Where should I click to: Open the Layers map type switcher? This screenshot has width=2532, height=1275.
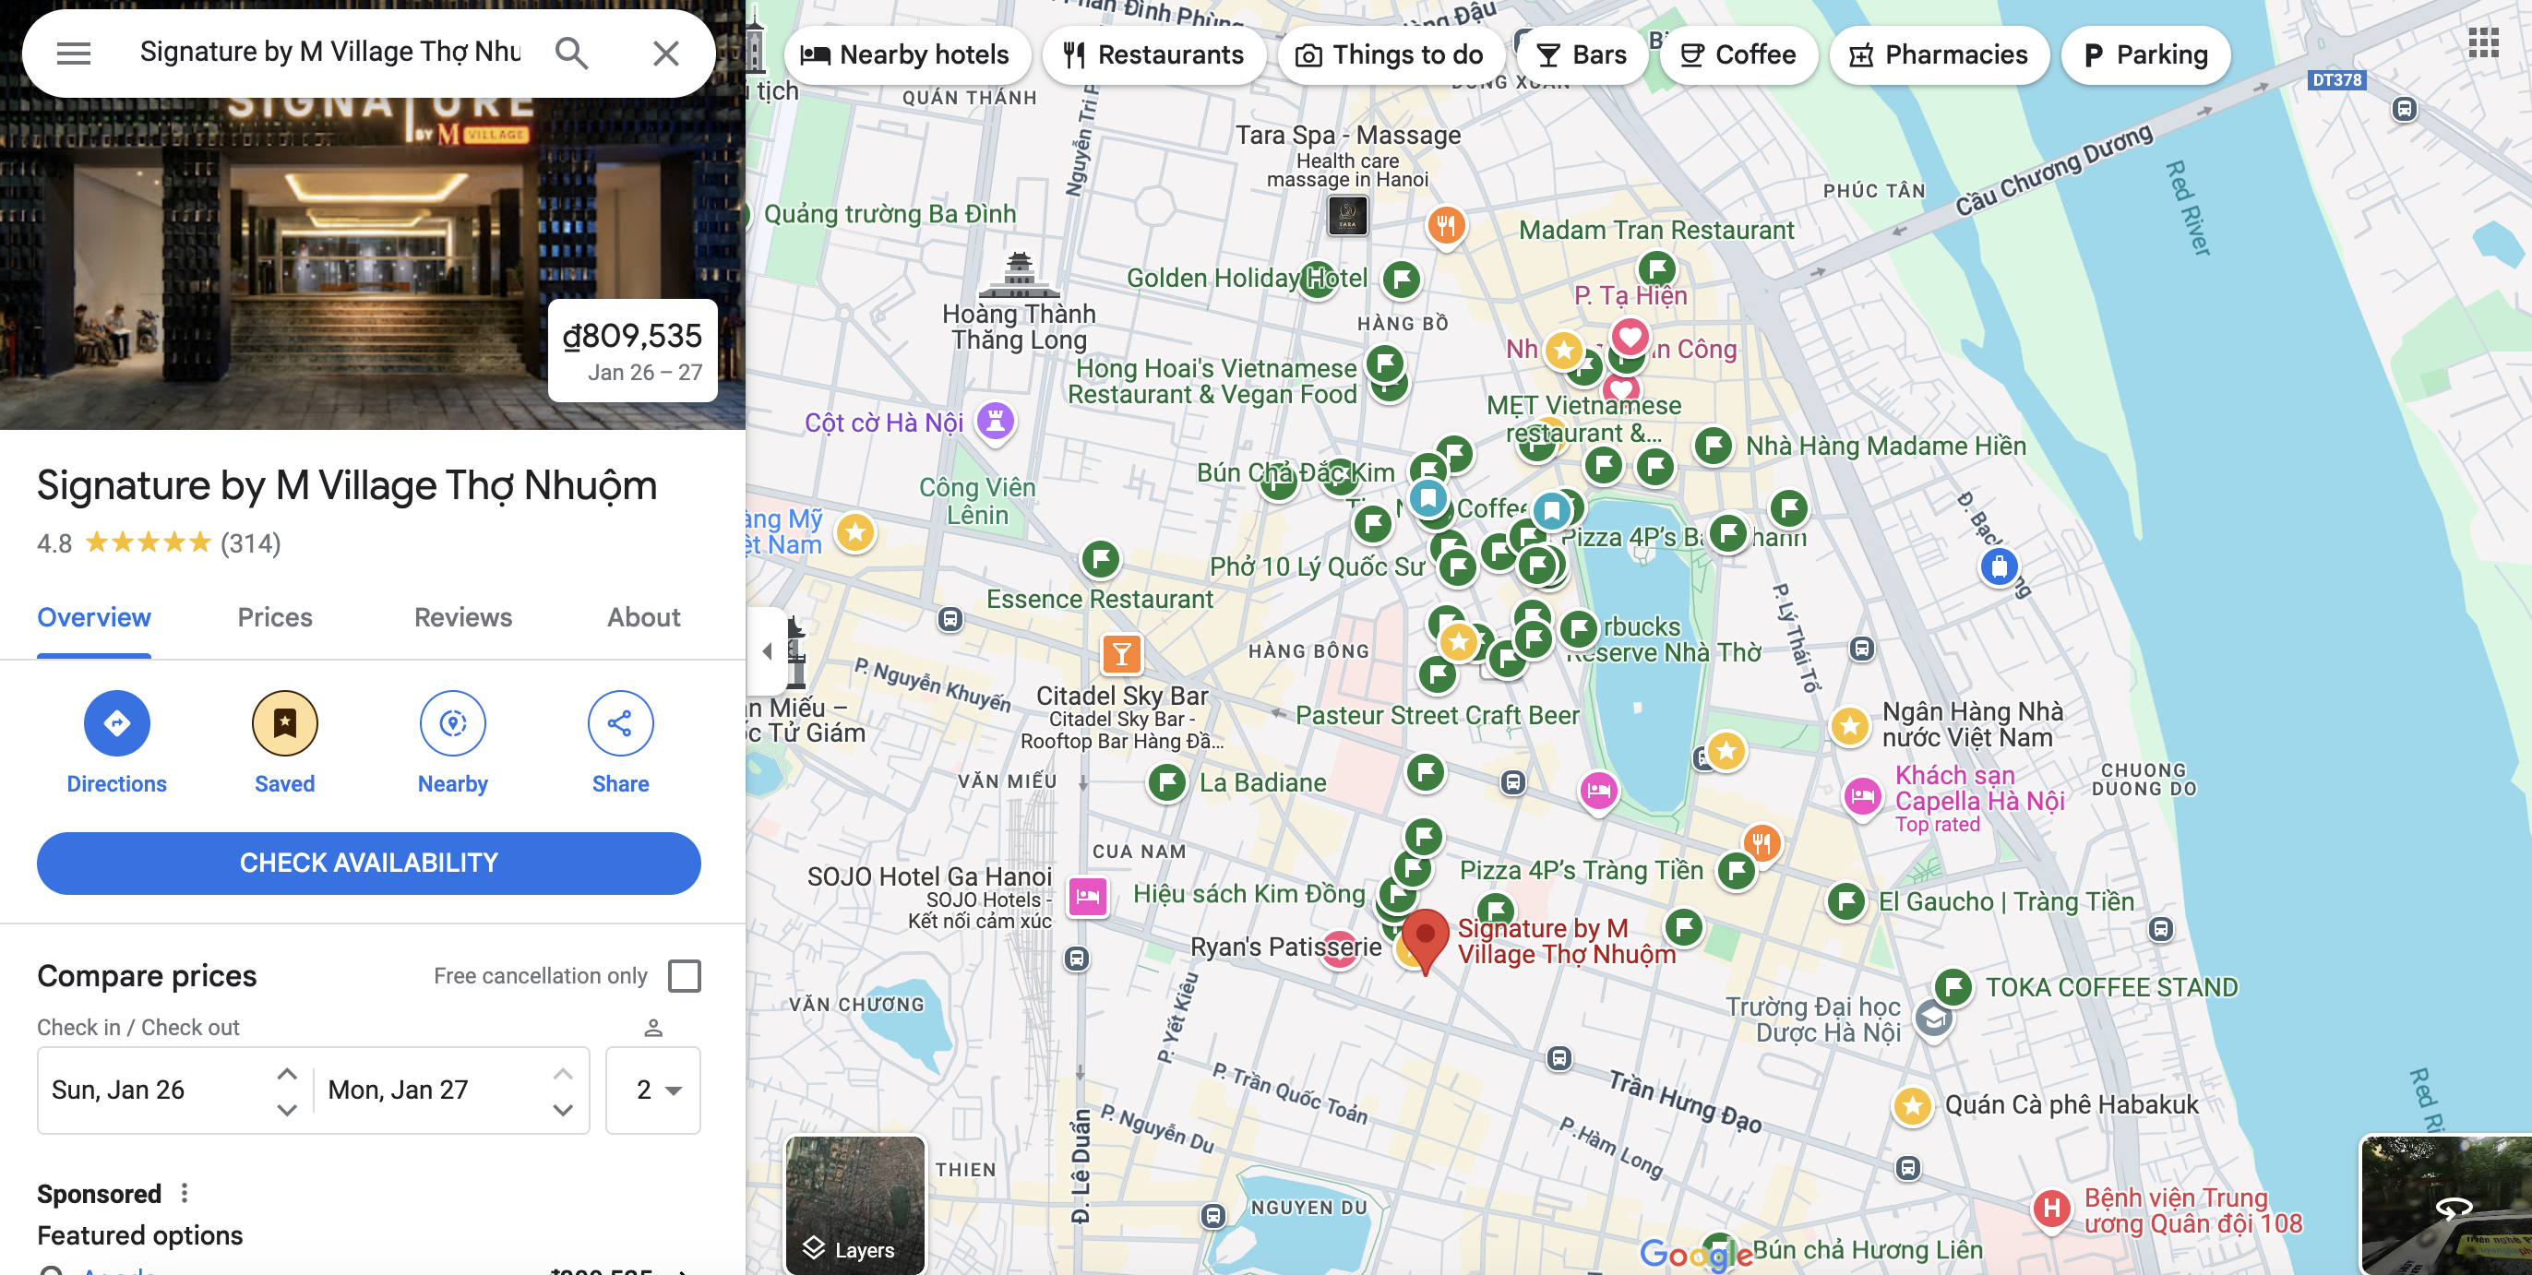854,1205
